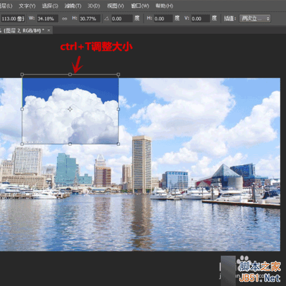Click the H horizontal skew field
Screen dimensions: 286x286
point(163,18)
